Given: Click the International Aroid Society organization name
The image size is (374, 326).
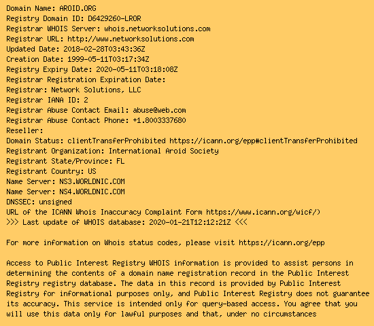Looking at the screenshot, I should point(164,151).
